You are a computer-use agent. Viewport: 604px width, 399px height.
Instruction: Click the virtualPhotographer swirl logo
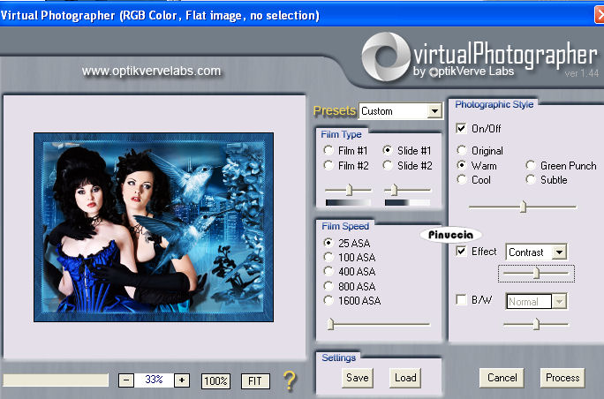pos(386,57)
